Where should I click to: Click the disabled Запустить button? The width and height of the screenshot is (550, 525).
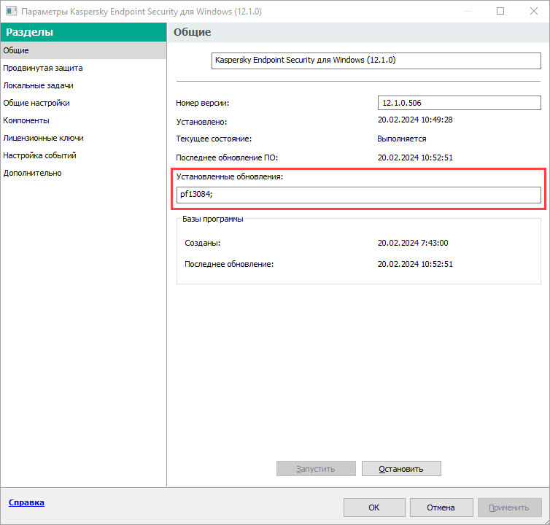click(x=316, y=469)
